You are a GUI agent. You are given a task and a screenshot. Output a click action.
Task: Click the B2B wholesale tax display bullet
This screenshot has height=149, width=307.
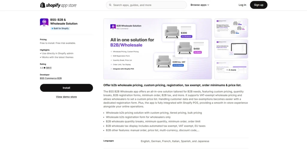coord(156,126)
